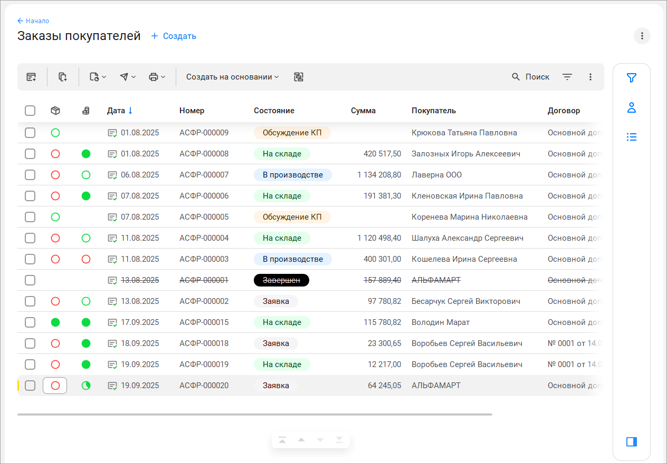Click the horizontal scrollbar under the table
Screen dimensions: 667x464
(x=255, y=414)
